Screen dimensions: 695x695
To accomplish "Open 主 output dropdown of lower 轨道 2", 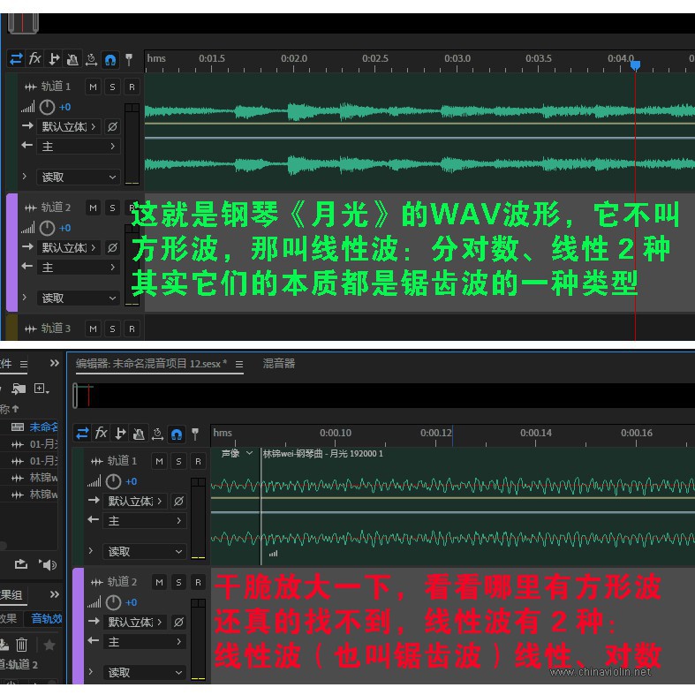I will (x=145, y=642).
